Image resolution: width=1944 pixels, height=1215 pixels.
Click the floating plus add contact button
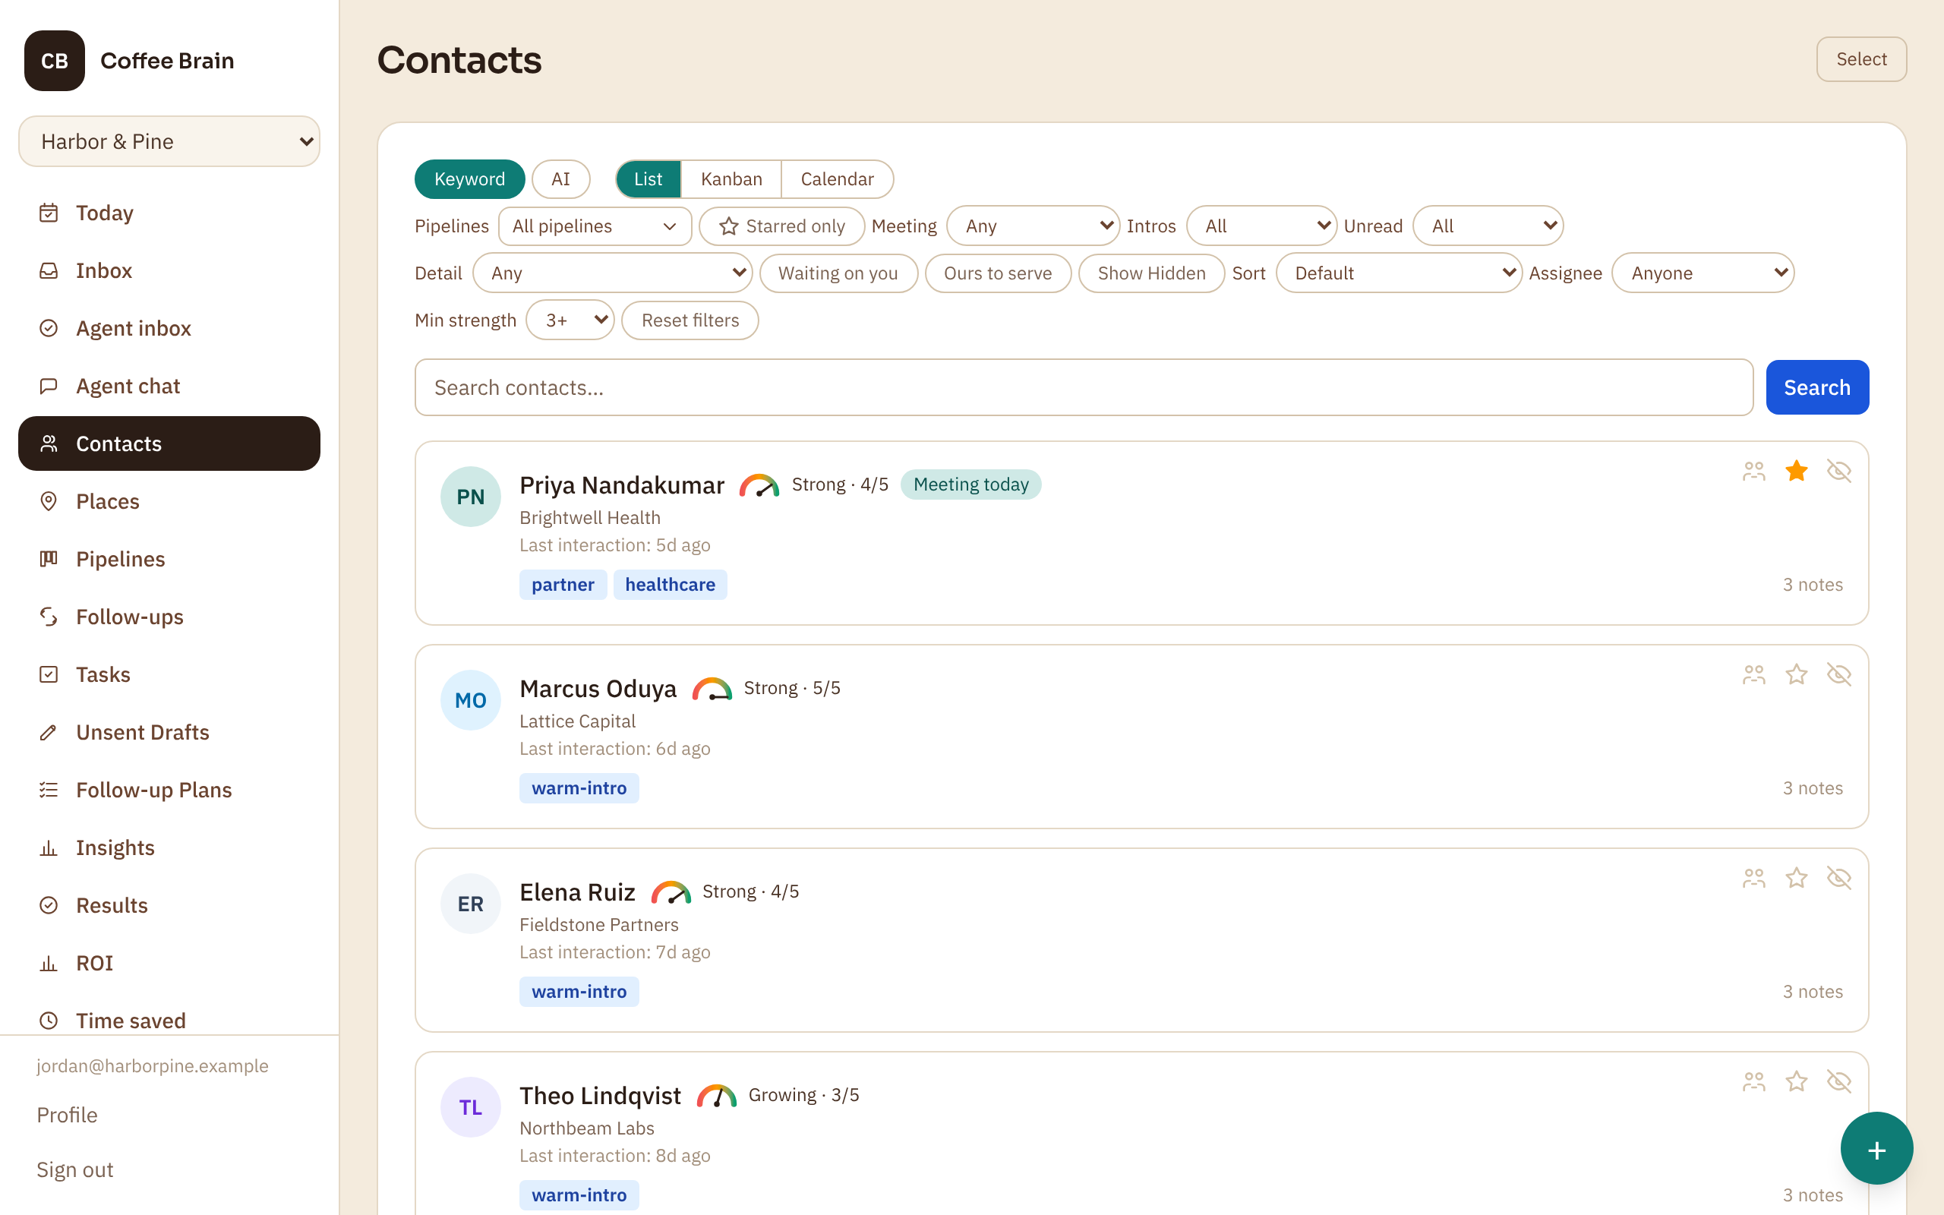(x=1876, y=1149)
